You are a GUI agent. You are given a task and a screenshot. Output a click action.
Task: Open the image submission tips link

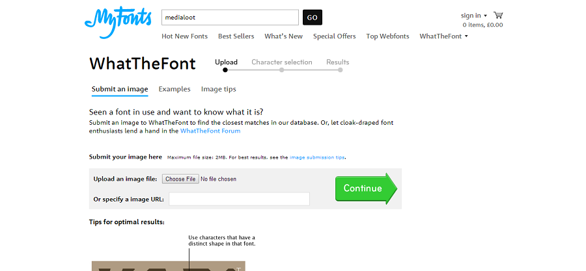coord(317,157)
